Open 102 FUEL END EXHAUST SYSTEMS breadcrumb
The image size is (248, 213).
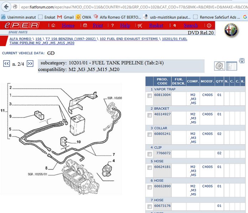tap(129, 39)
